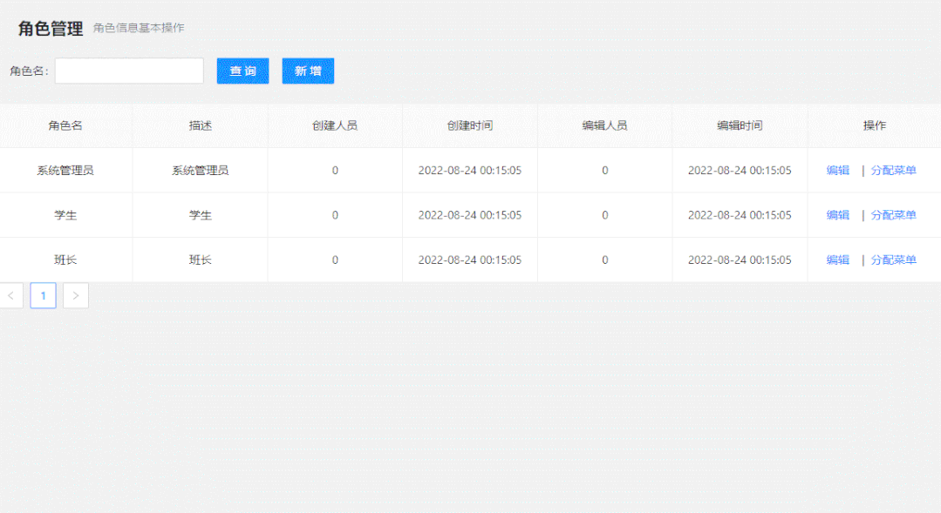Open 分配菜单 for the 学生 role
The image size is (941, 513).
[893, 215]
